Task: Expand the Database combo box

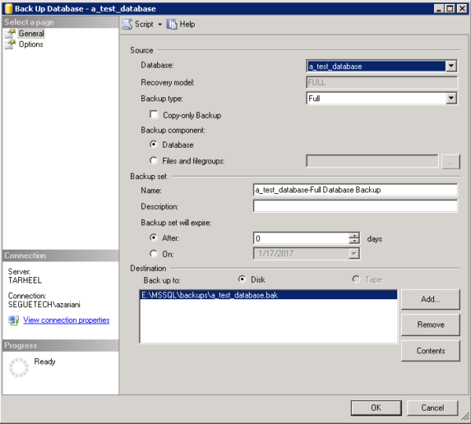Action: (x=451, y=67)
